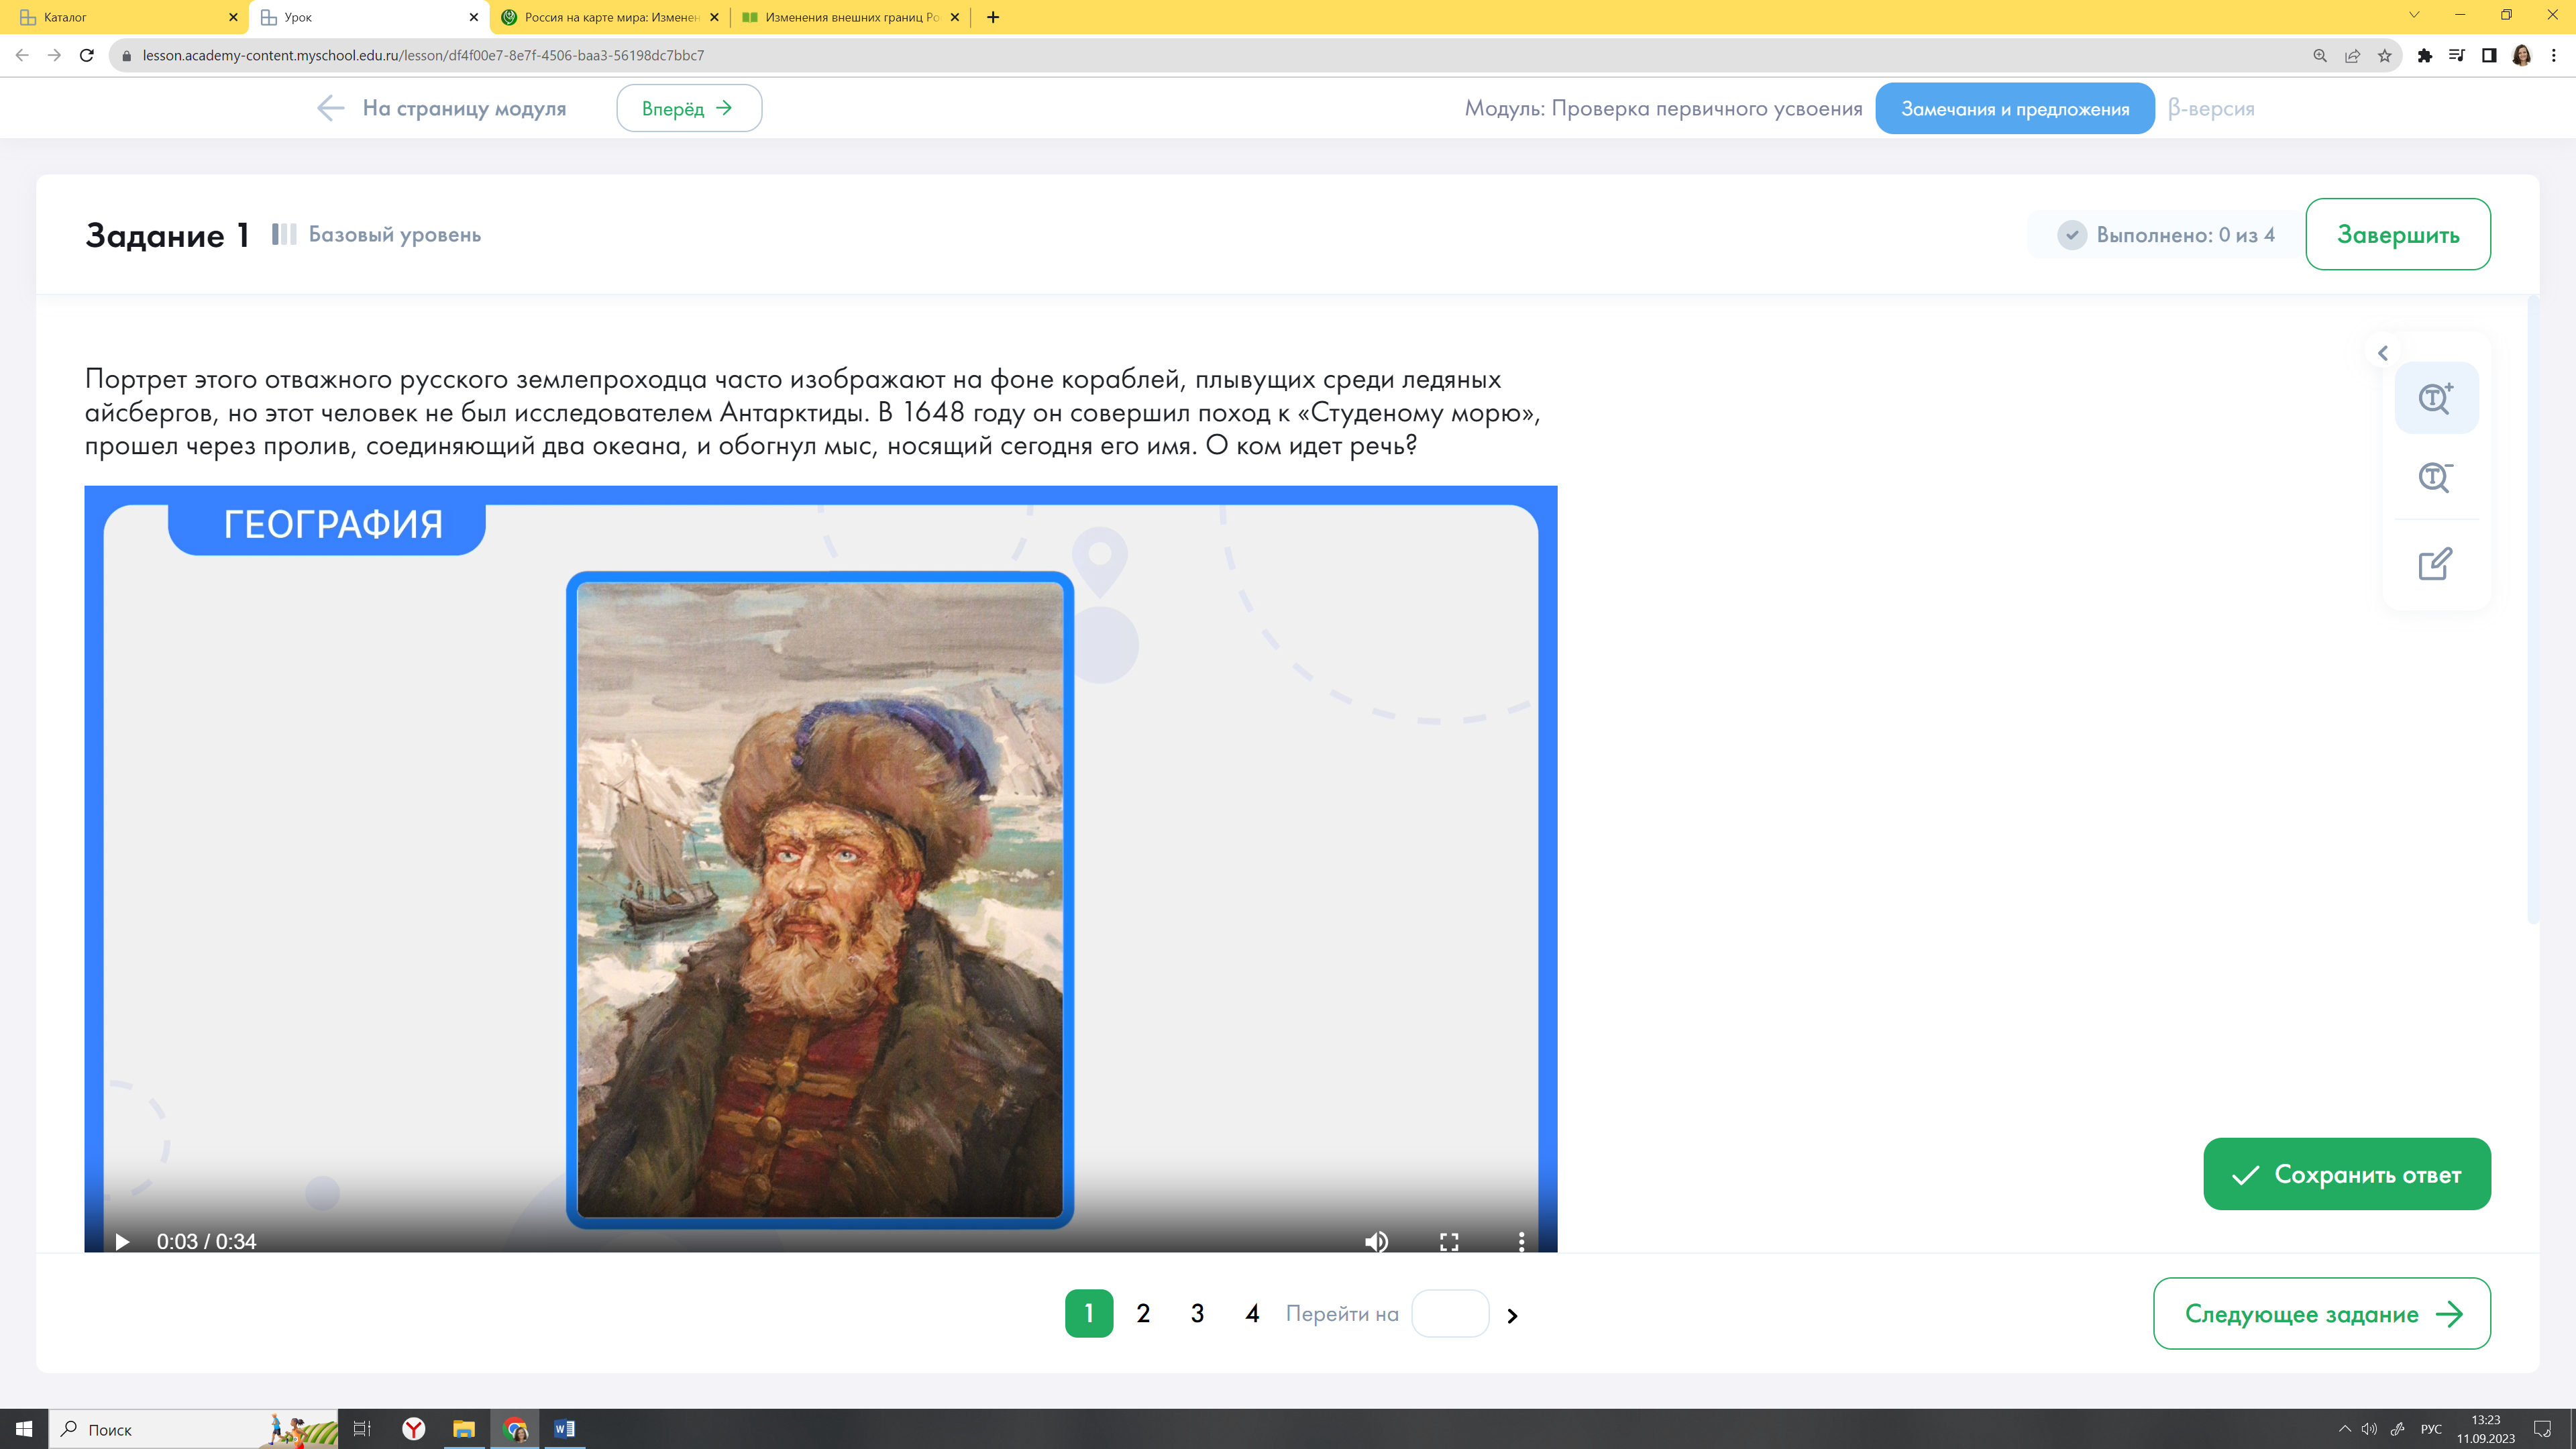The image size is (2576, 1449).
Task: Switch keyboard language РУС
Action: point(2431,1429)
